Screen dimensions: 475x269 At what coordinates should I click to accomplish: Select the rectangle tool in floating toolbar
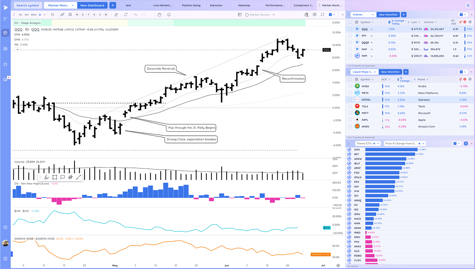click(x=54, y=177)
